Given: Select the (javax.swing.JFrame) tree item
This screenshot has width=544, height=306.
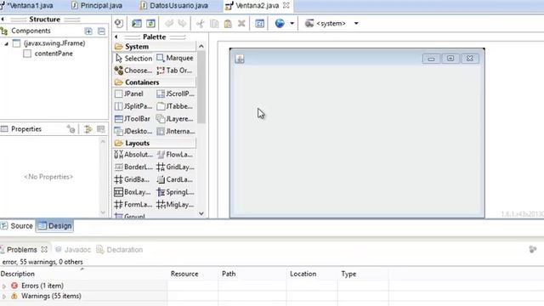Looking at the screenshot, I should click(54, 43).
